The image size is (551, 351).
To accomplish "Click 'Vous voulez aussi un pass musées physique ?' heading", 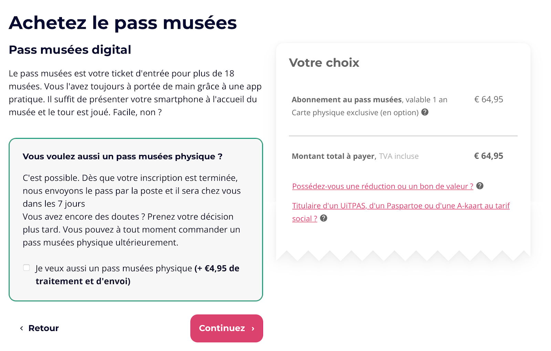I will click(x=123, y=157).
